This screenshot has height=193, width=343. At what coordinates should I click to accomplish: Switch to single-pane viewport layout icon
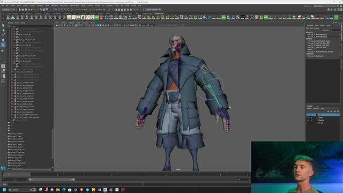click(3, 66)
